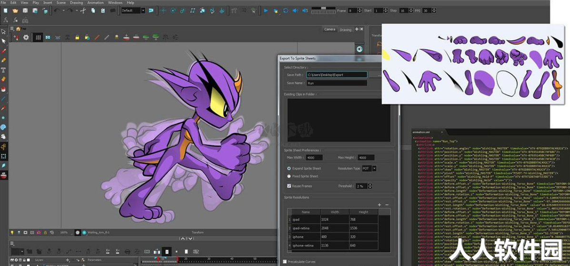Screen dimensions: 570x266
Task: Click the Threshold percentage stepper arrows
Action: tap(370, 186)
